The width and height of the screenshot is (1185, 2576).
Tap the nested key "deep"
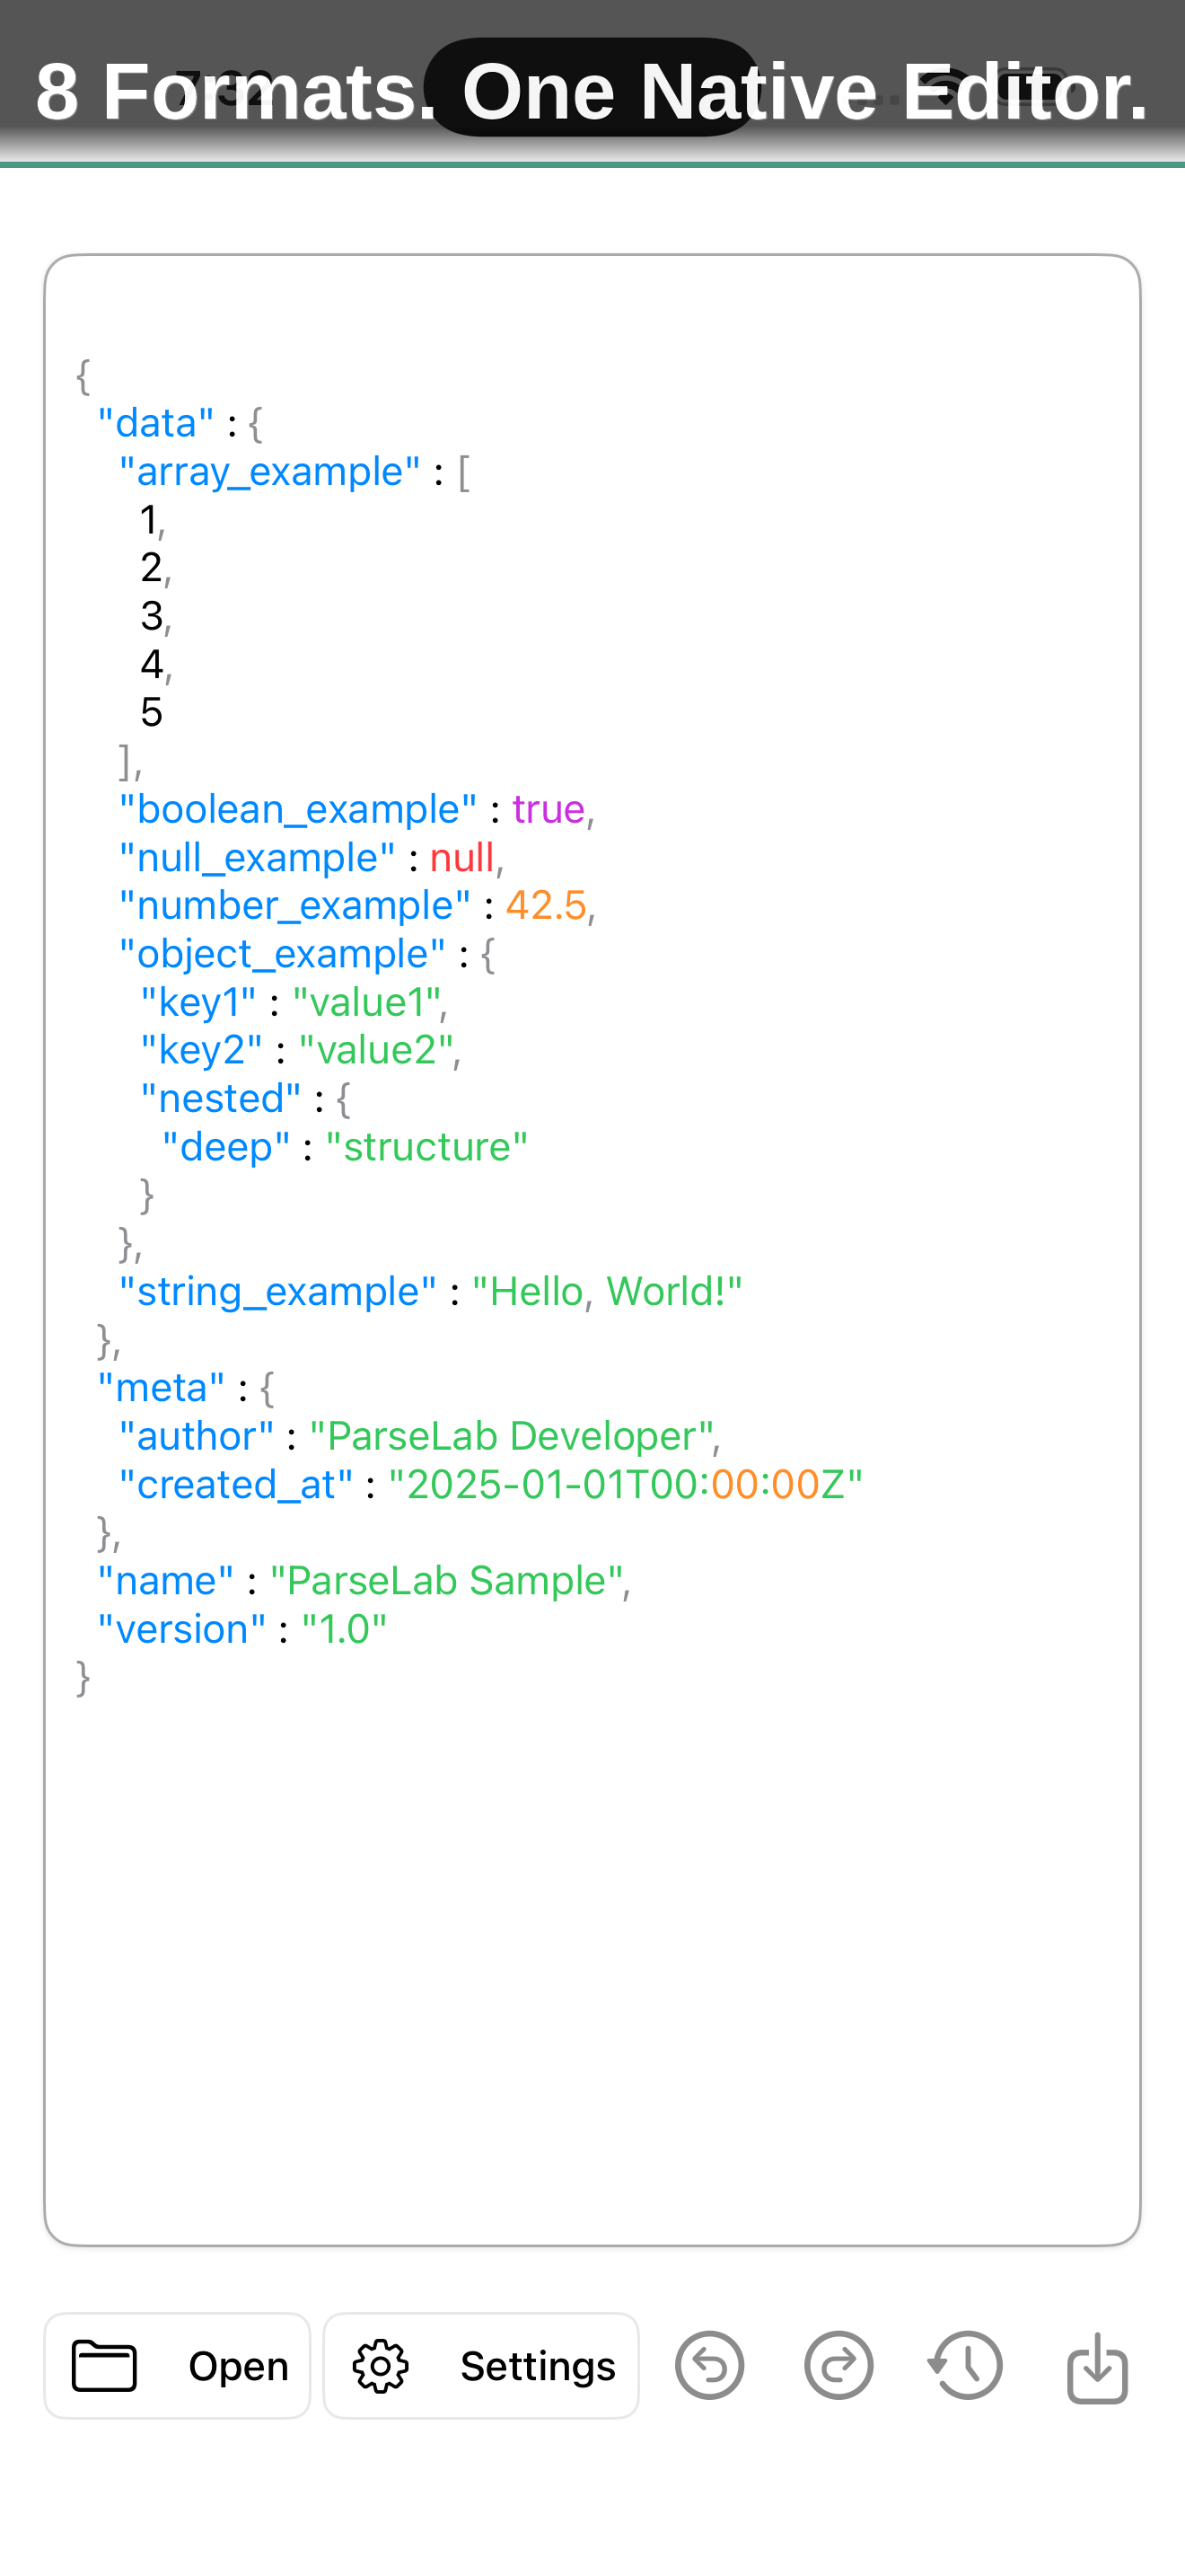tap(227, 1145)
